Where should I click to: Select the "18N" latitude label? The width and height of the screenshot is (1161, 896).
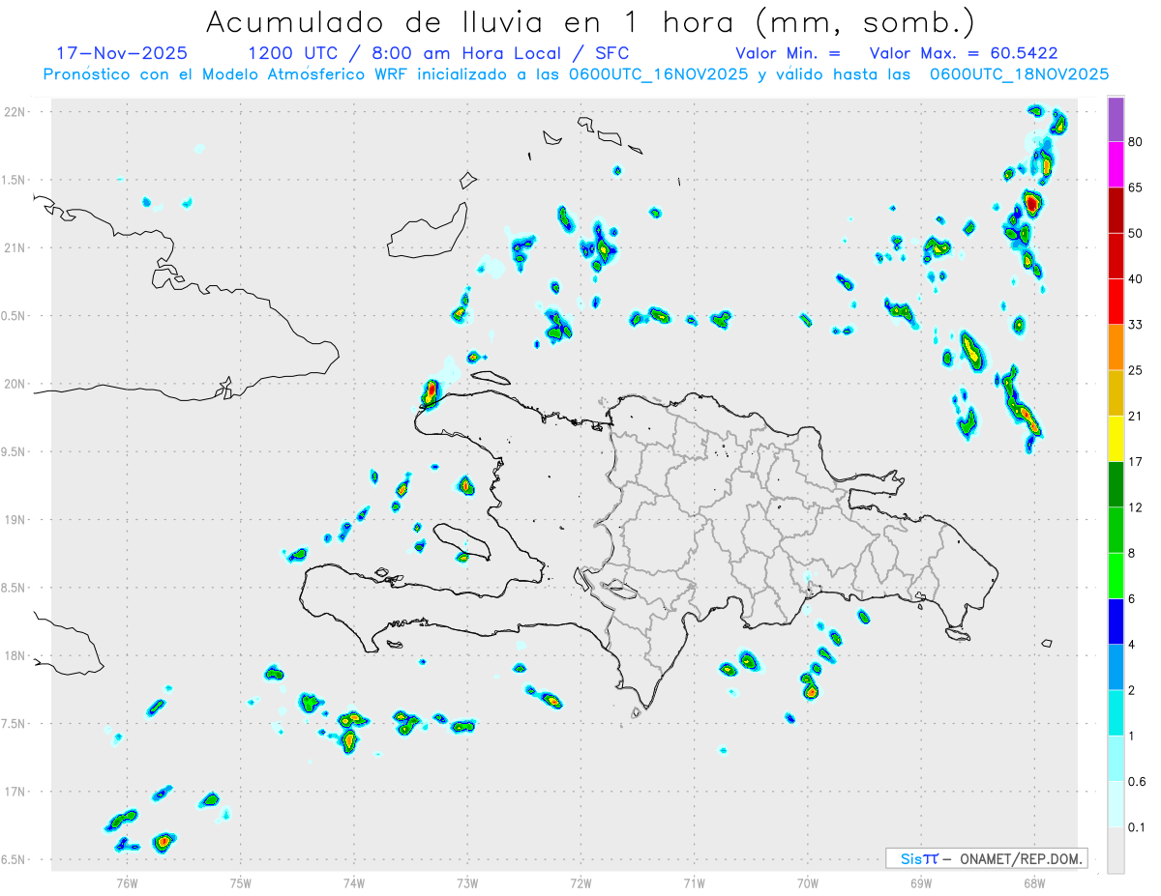pyautogui.click(x=15, y=656)
